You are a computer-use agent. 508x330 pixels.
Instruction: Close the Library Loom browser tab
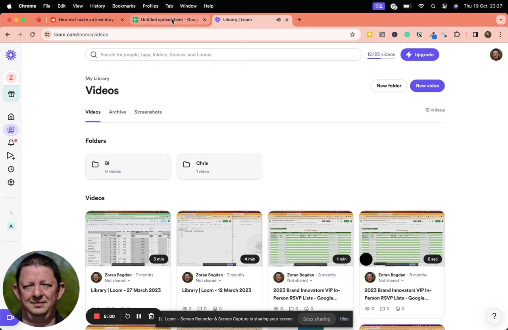287,19
